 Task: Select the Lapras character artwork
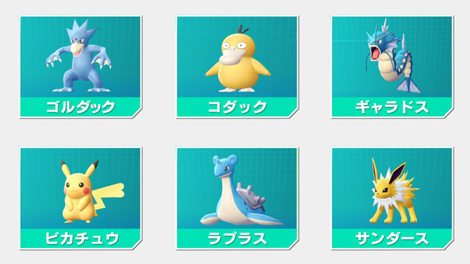click(242, 190)
